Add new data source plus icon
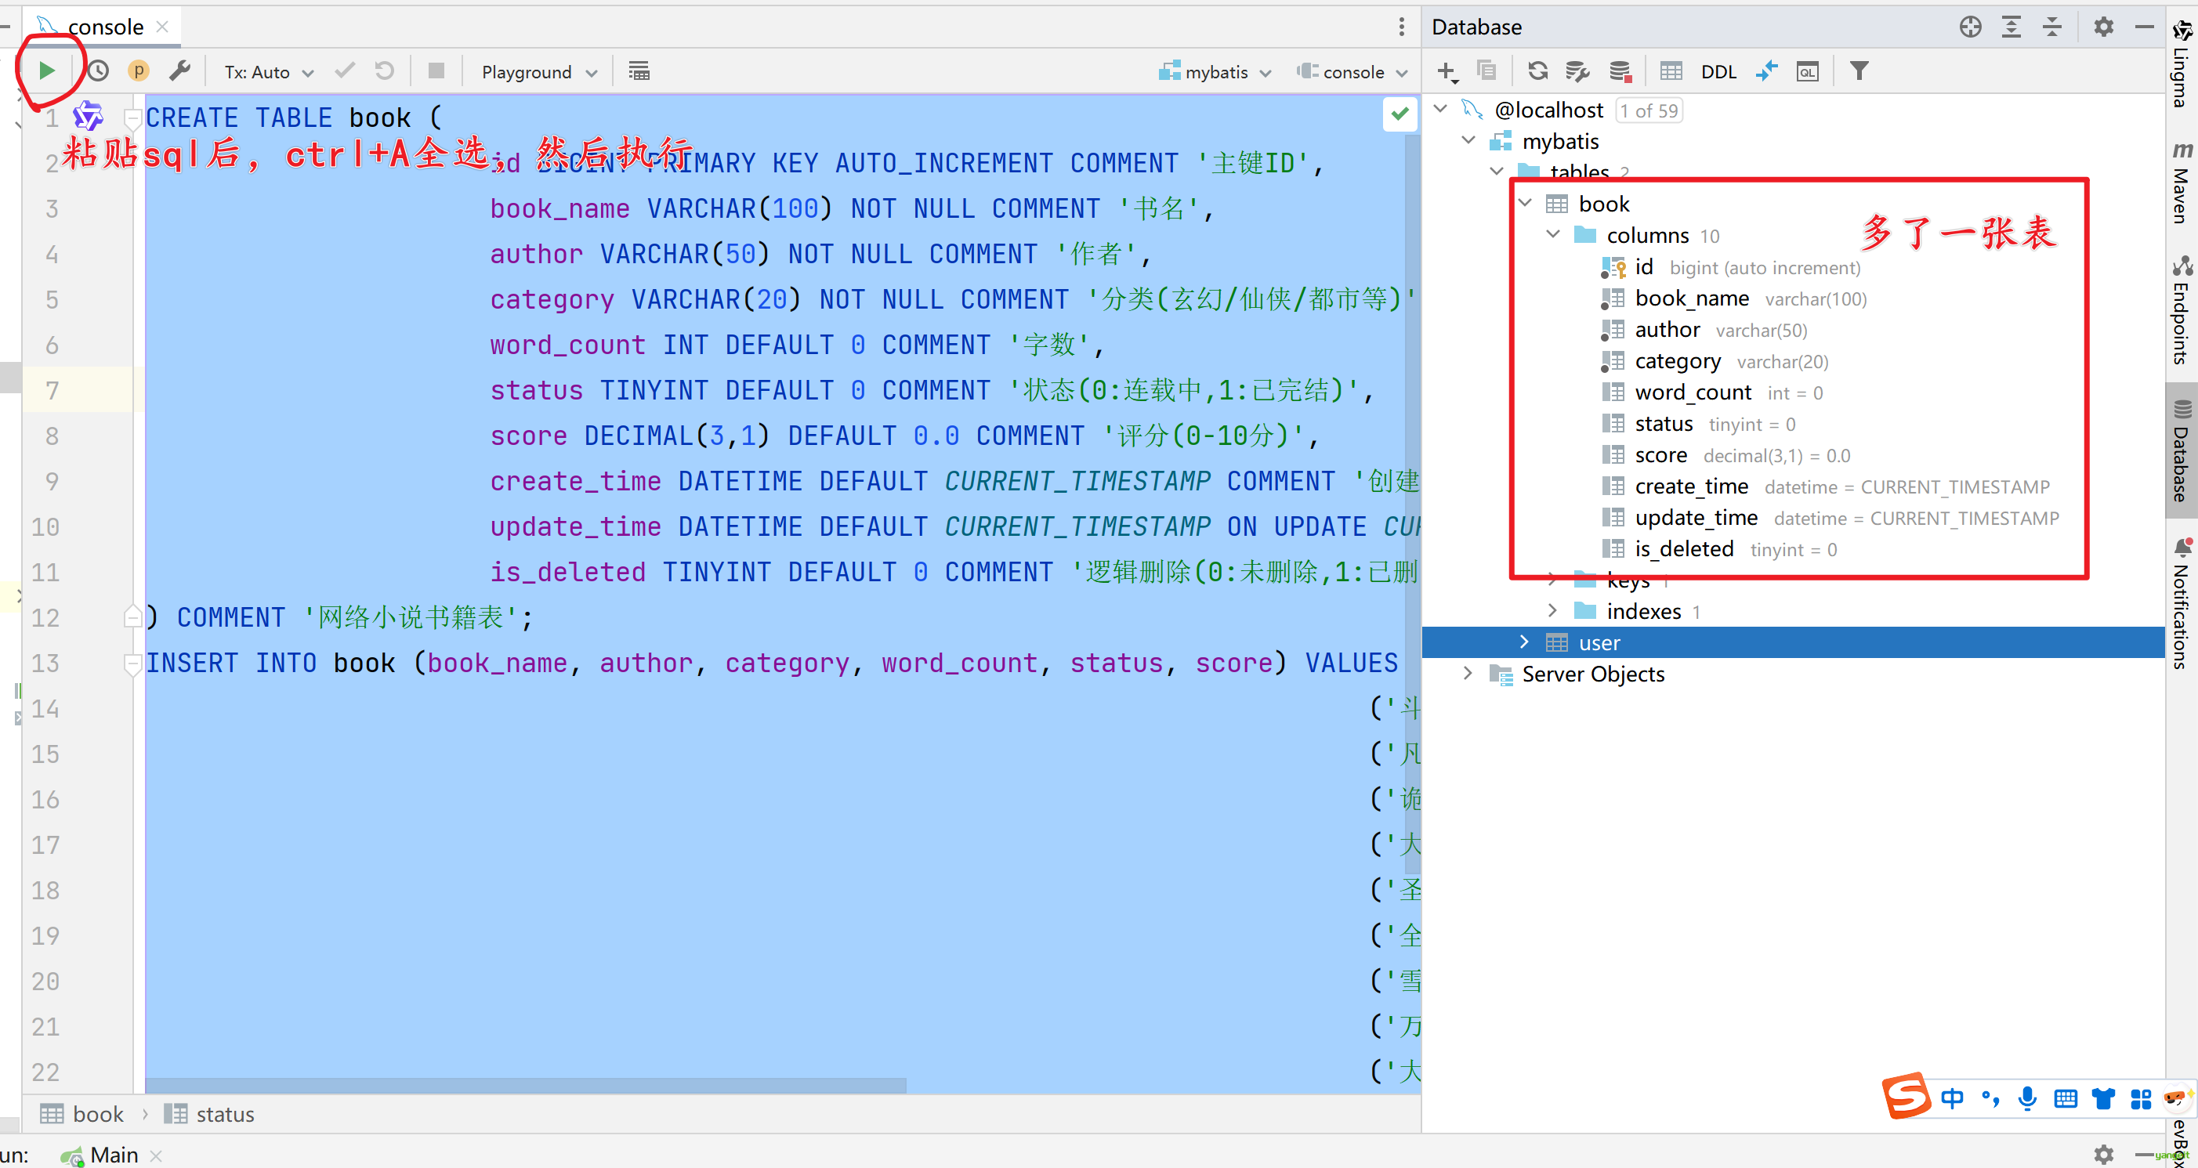Viewport: 2198px width, 1168px height. [1447, 71]
